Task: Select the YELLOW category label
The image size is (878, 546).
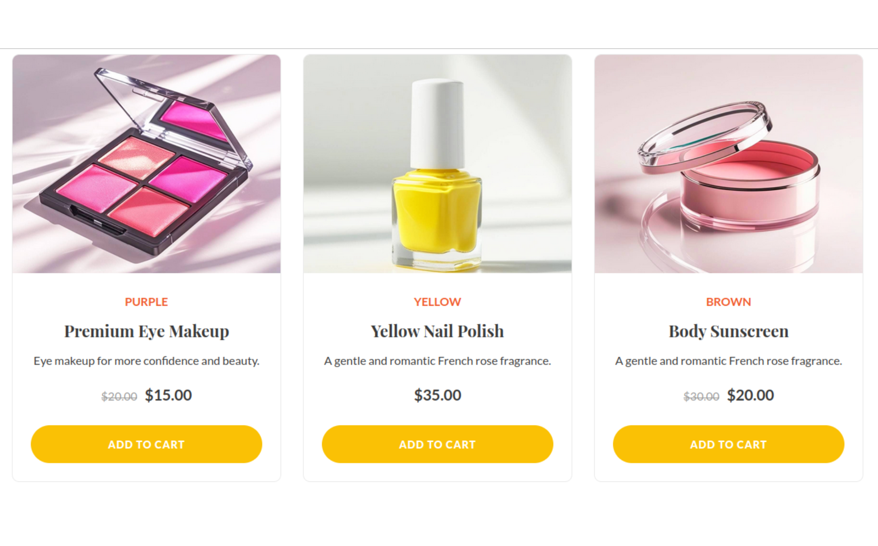Action: click(438, 302)
